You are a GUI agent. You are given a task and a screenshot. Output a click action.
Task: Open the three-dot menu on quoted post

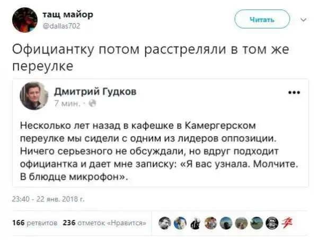293,91
